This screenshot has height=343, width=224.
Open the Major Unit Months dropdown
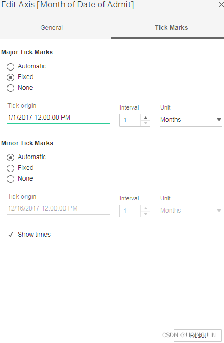[x=191, y=120]
